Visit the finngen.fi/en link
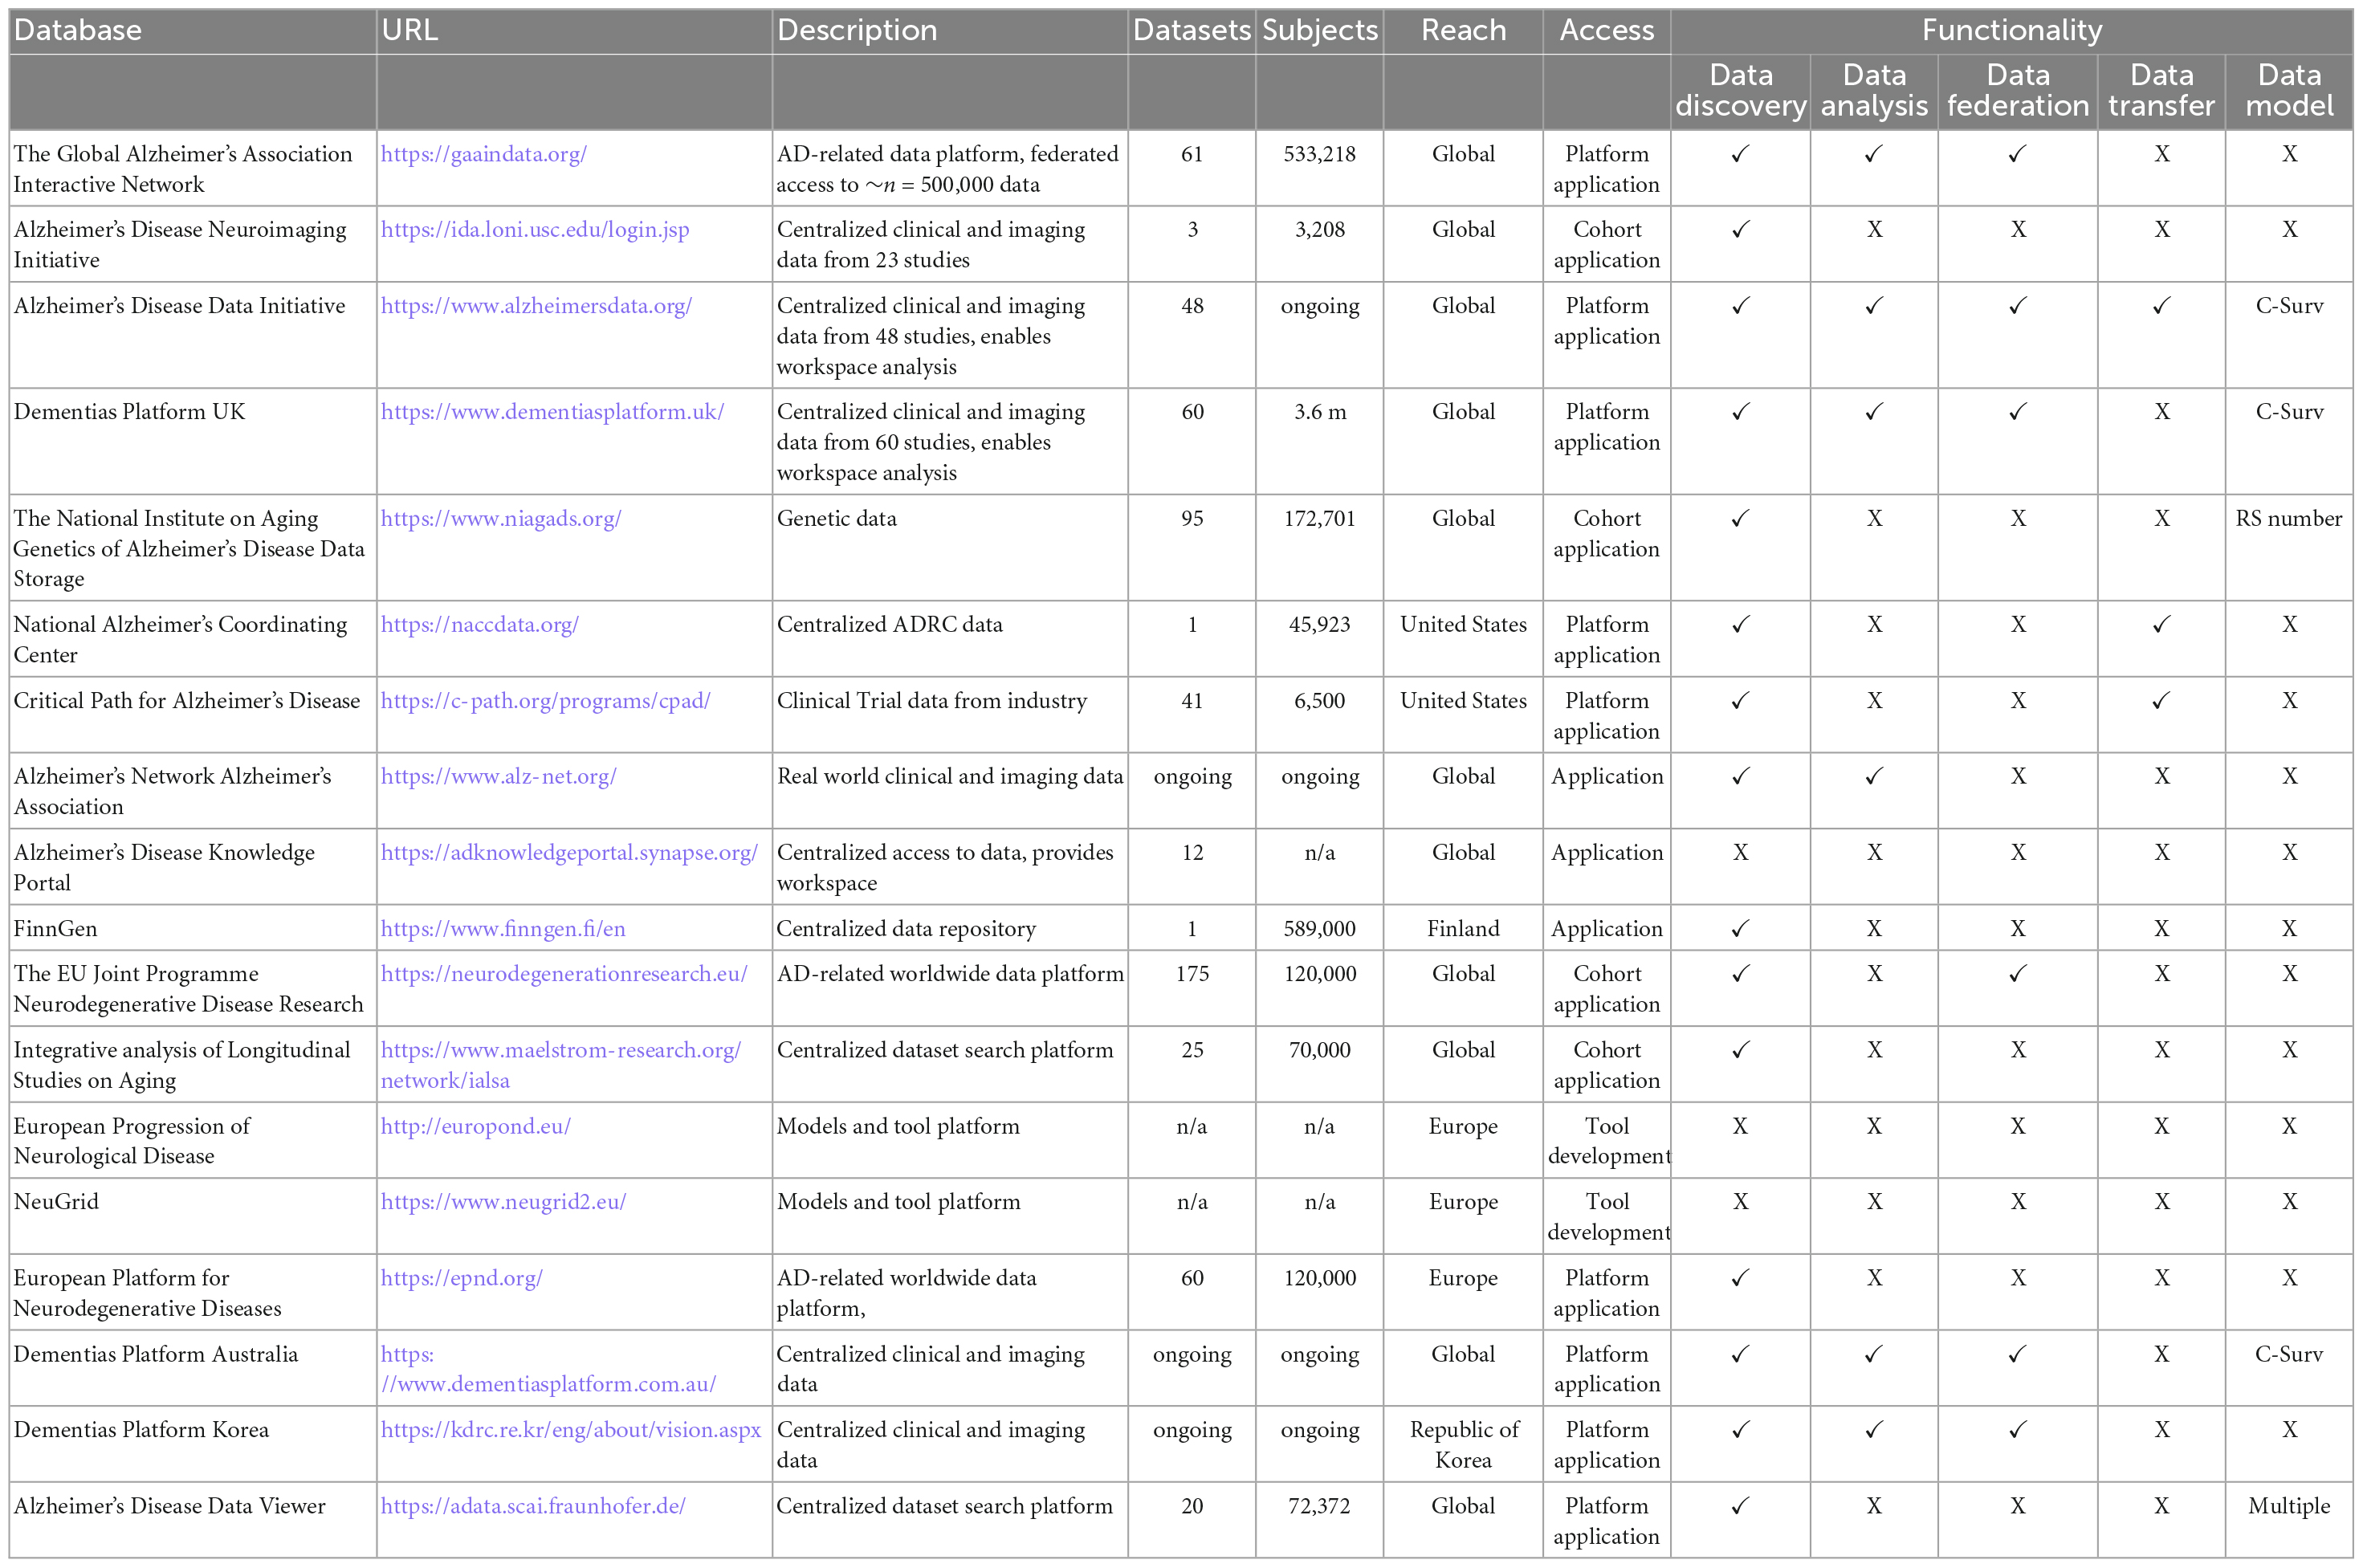The height and width of the screenshot is (1568, 2363). pos(503,929)
